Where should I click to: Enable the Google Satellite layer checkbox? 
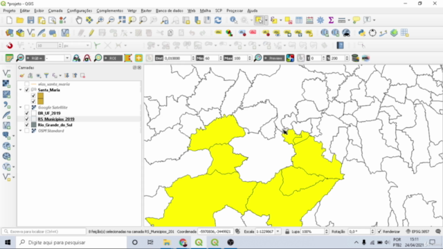[27, 107]
